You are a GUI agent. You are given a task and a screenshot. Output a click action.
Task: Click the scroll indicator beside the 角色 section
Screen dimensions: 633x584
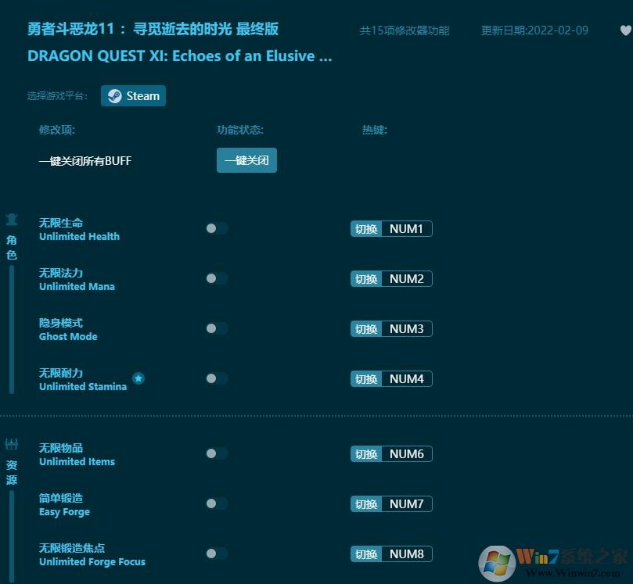click(11, 328)
